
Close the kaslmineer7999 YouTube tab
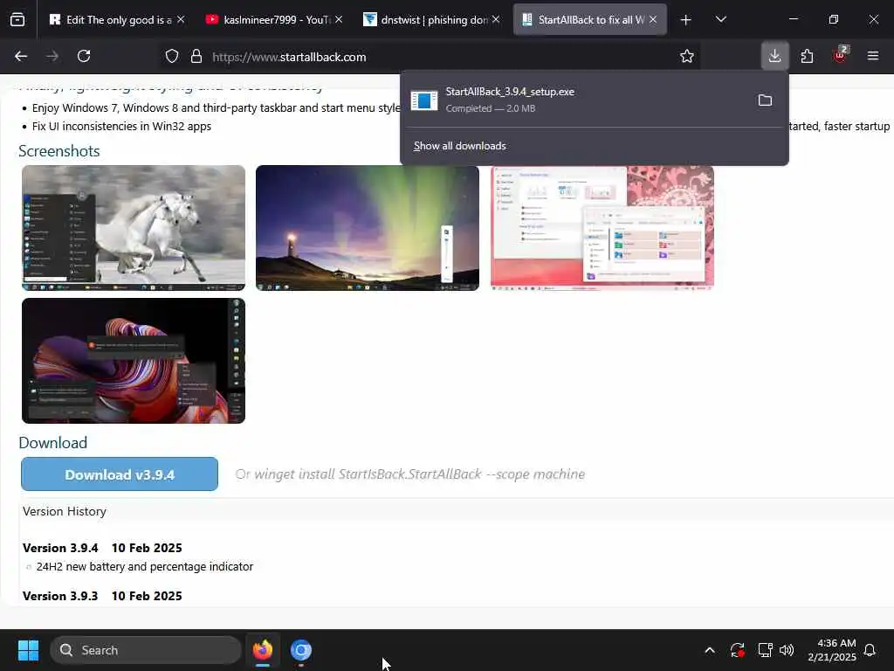[339, 19]
